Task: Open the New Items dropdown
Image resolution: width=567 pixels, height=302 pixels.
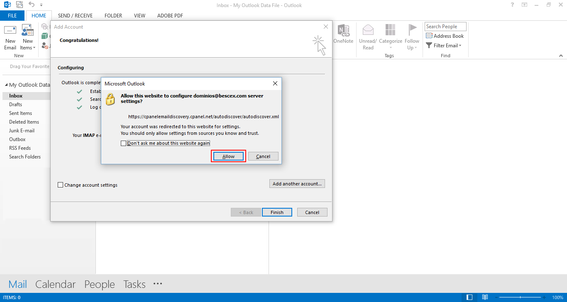Action: click(x=28, y=37)
